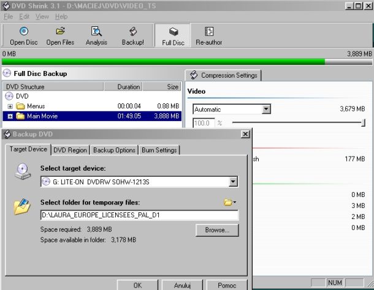374x290 pixels.
Task: Click the target device drive icon
Action: click(23, 171)
